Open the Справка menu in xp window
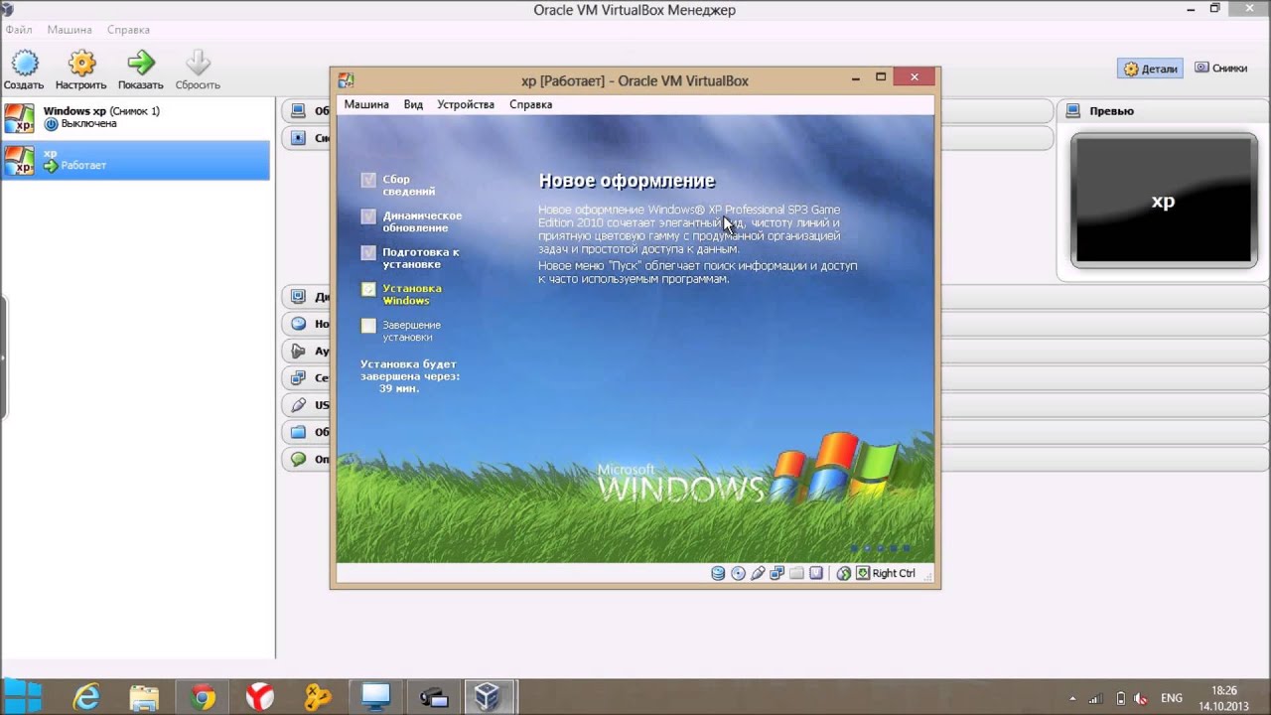 coord(530,104)
